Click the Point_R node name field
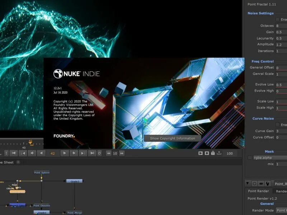The width and height of the screenshot is (287, 215). pyautogui.click(x=281, y=184)
